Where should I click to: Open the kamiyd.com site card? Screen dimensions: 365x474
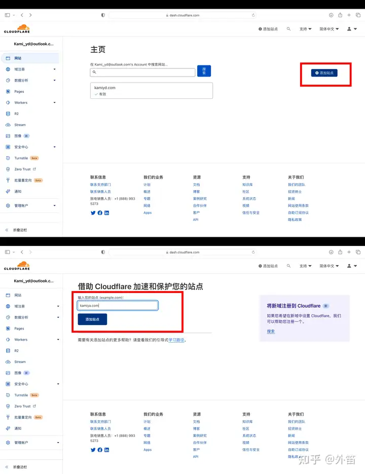152,91
